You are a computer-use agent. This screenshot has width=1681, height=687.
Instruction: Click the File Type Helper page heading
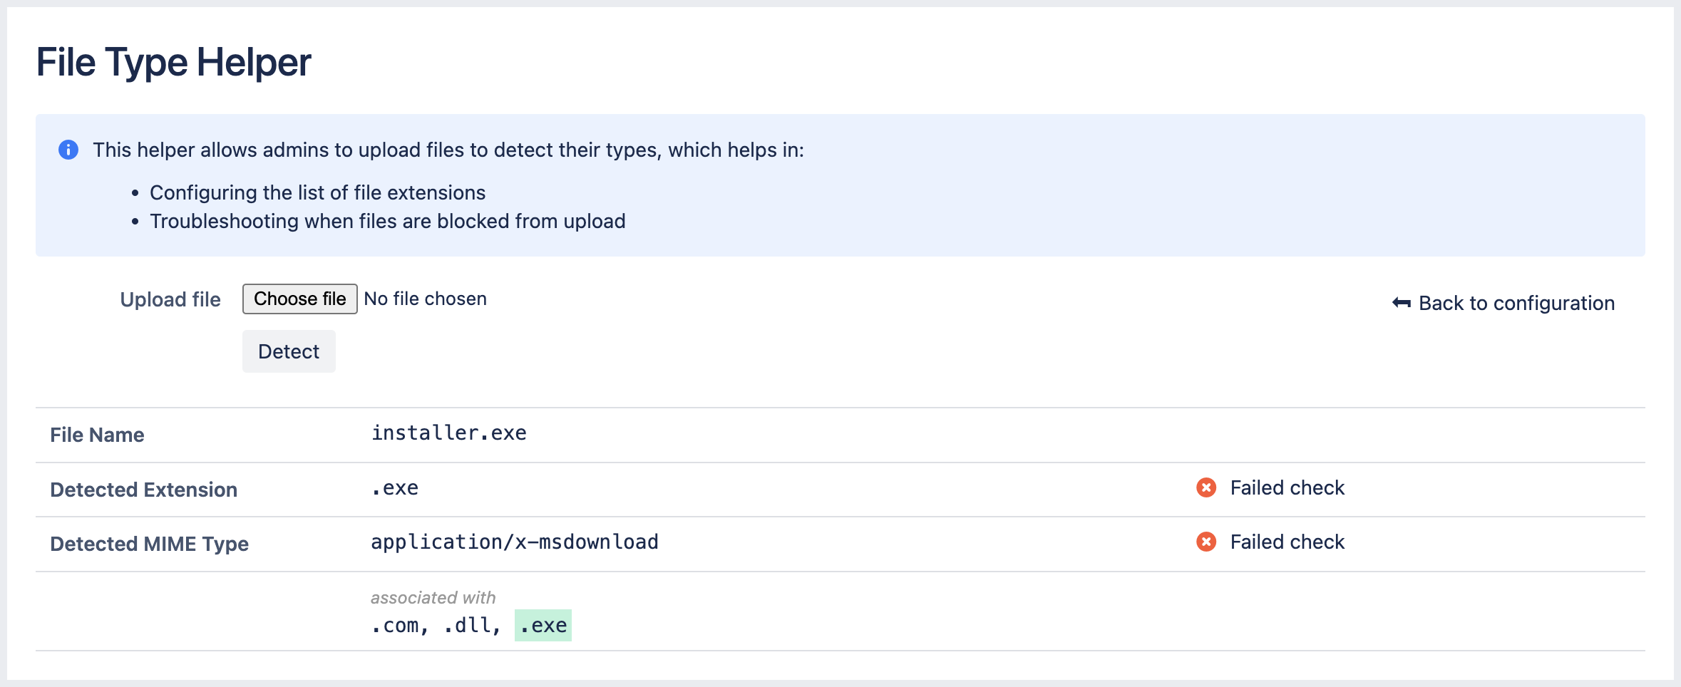tap(175, 63)
